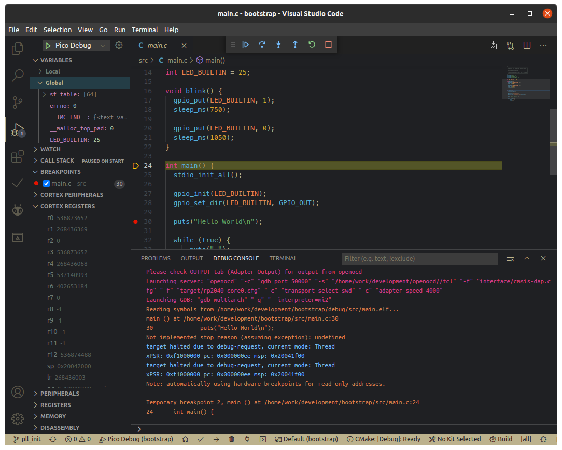Stop debugging with the red square
562x450 pixels.
pos(328,45)
